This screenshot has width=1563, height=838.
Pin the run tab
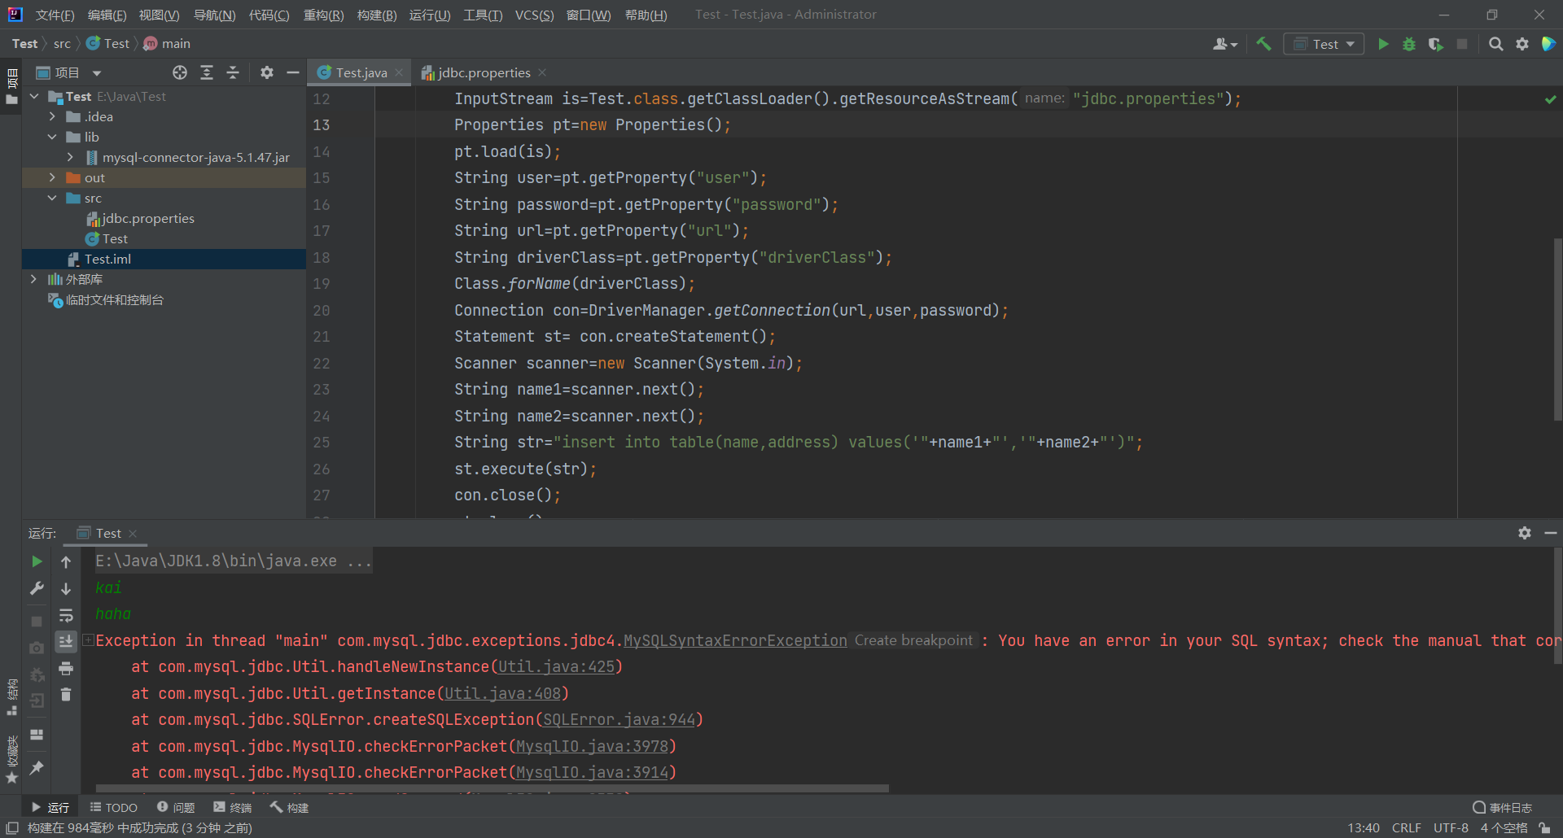coord(37,767)
